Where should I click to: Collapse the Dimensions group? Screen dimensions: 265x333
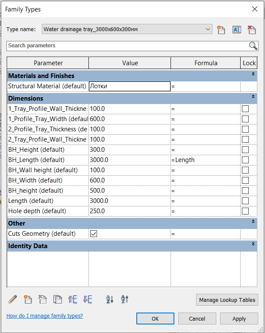[253, 97]
